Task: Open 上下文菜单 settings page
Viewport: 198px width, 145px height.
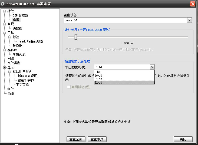Action: [21, 84]
